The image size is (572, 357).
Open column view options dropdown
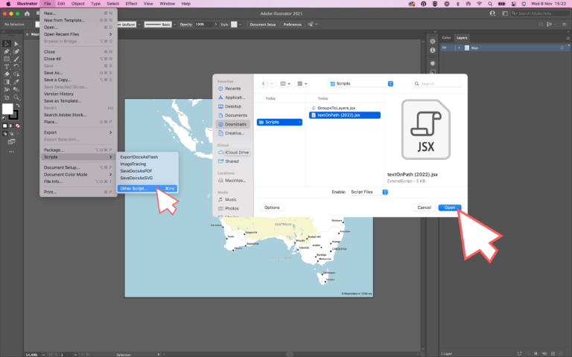coord(285,83)
